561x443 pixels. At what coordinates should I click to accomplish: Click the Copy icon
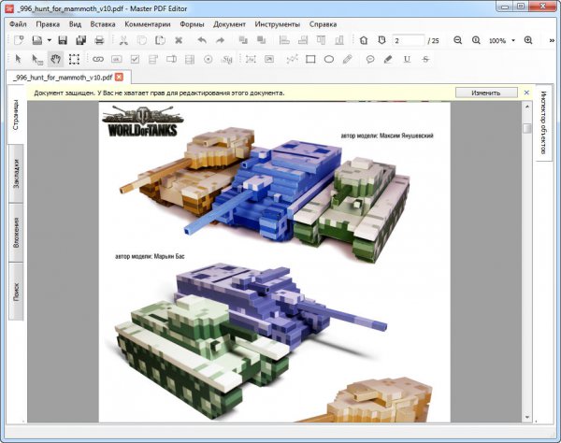(142, 40)
